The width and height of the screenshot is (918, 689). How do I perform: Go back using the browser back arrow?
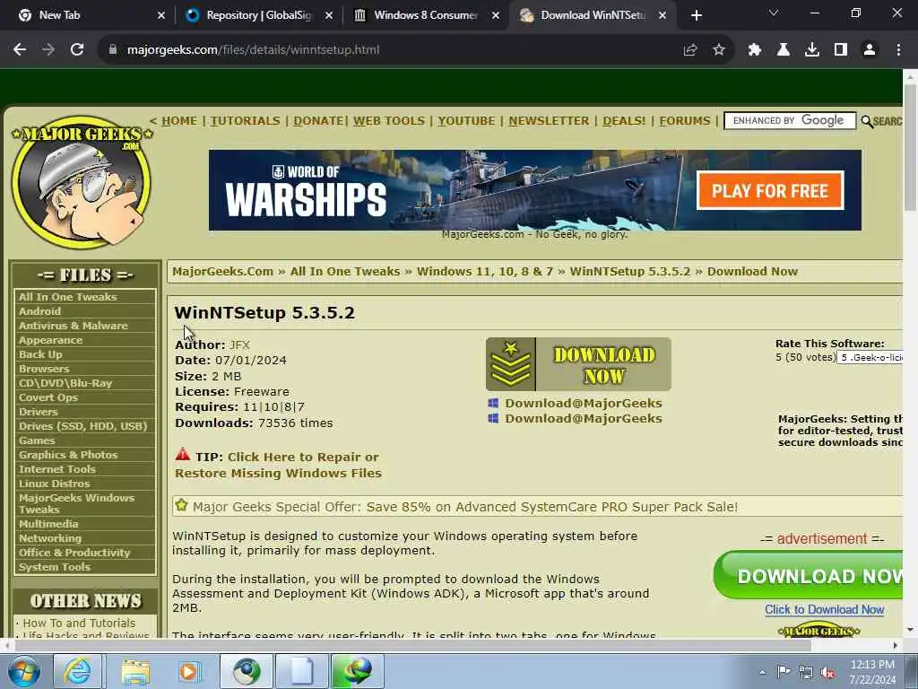coord(20,50)
